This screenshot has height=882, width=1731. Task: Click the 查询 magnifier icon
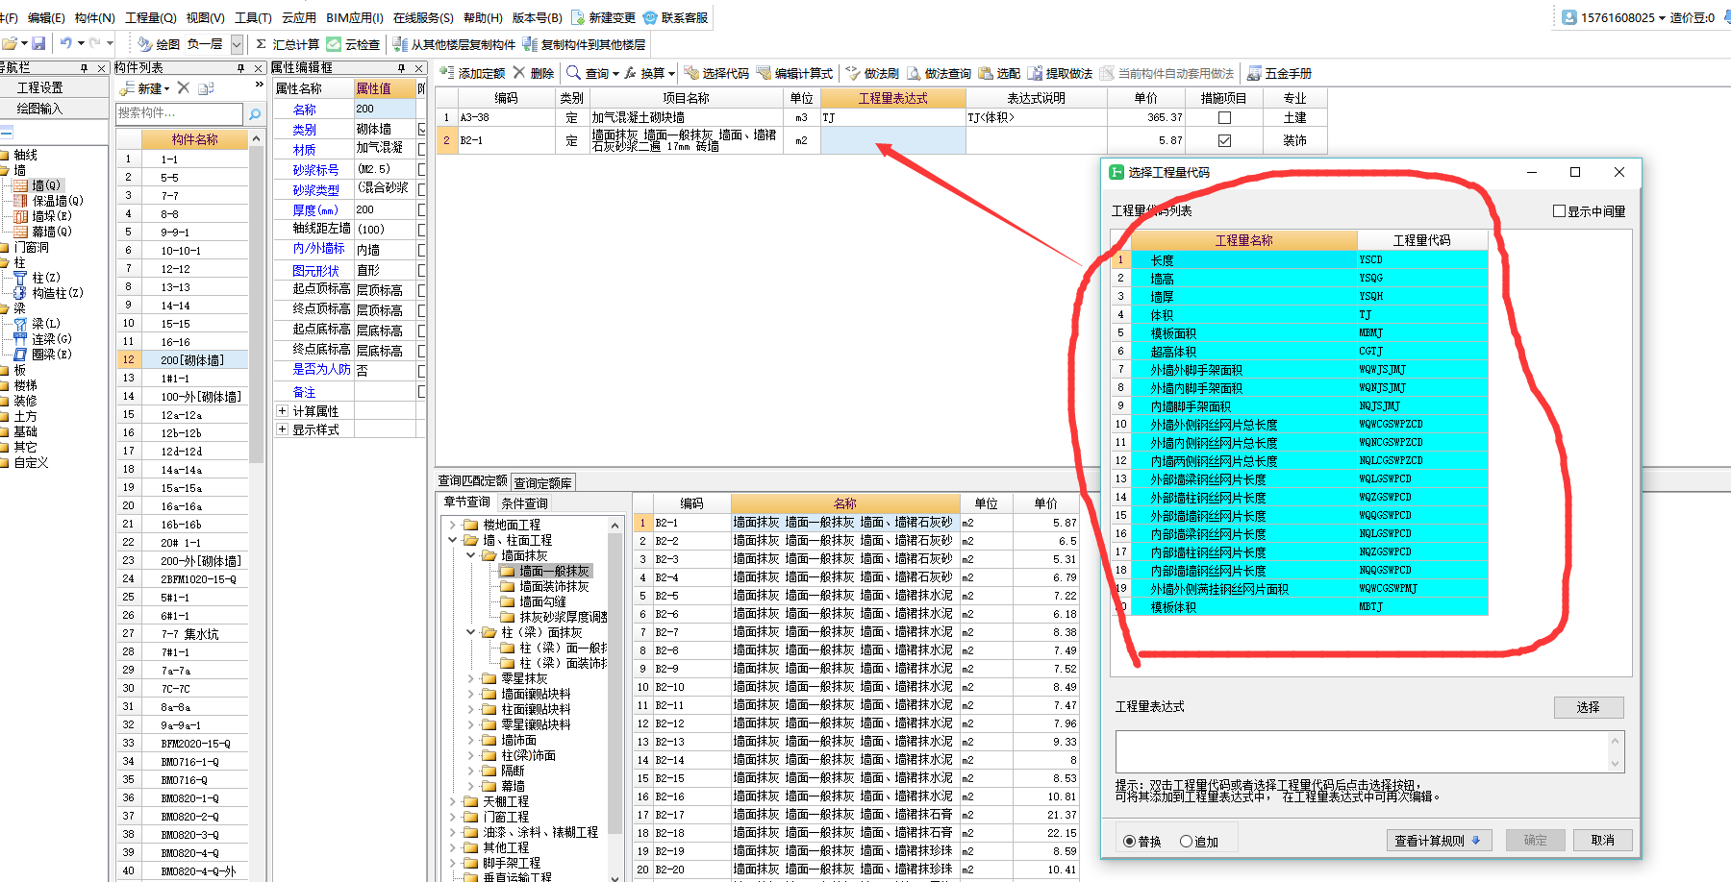pyautogui.click(x=574, y=73)
